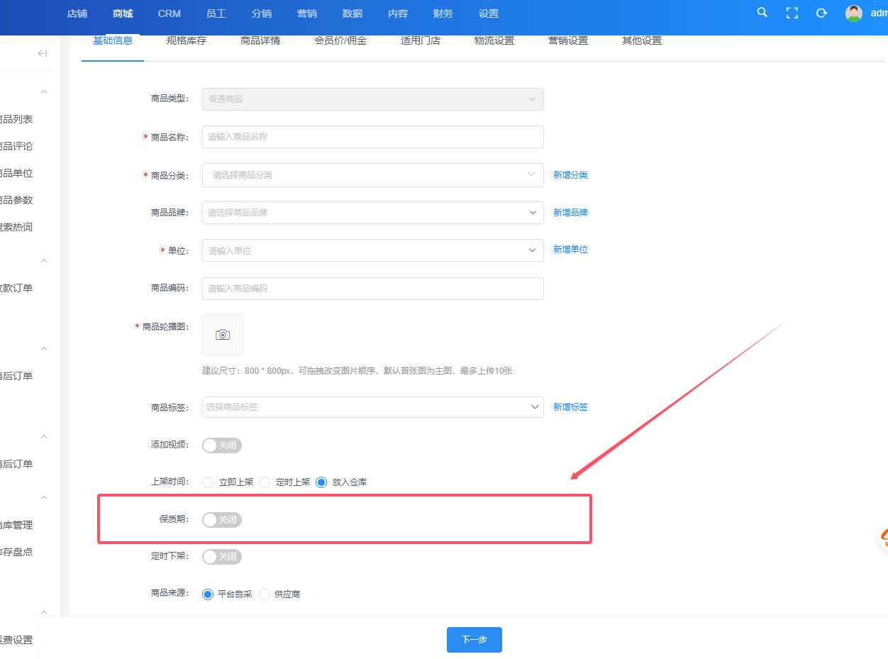This screenshot has width=888, height=659.
Task: Click the 下一步 button
Action: 474,640
